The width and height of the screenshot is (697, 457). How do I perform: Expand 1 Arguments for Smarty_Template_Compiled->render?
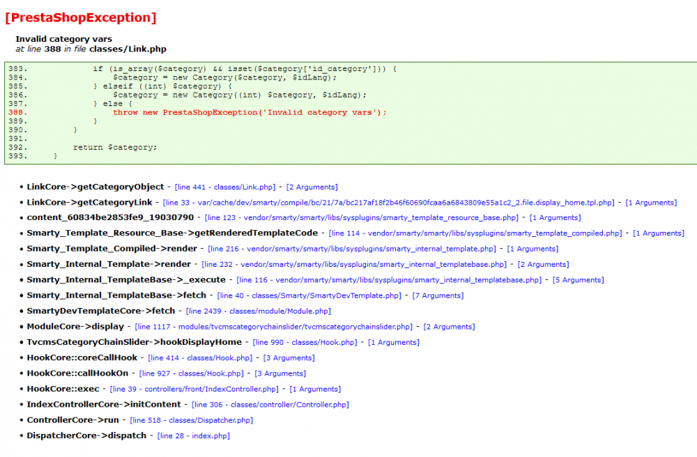(533, 249)
